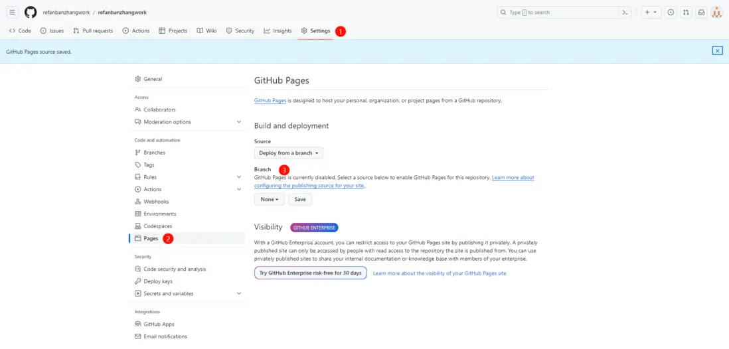Open the 'None' branch dropdown
Viewport: 729px width, 349px height.
pos(269,199)
